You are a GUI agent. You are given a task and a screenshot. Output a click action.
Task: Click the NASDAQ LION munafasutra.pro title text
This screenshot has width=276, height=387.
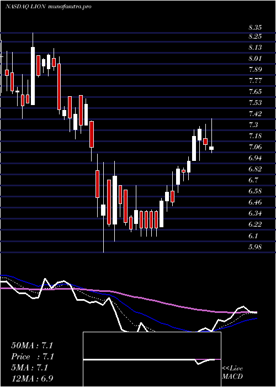(49, 7)
